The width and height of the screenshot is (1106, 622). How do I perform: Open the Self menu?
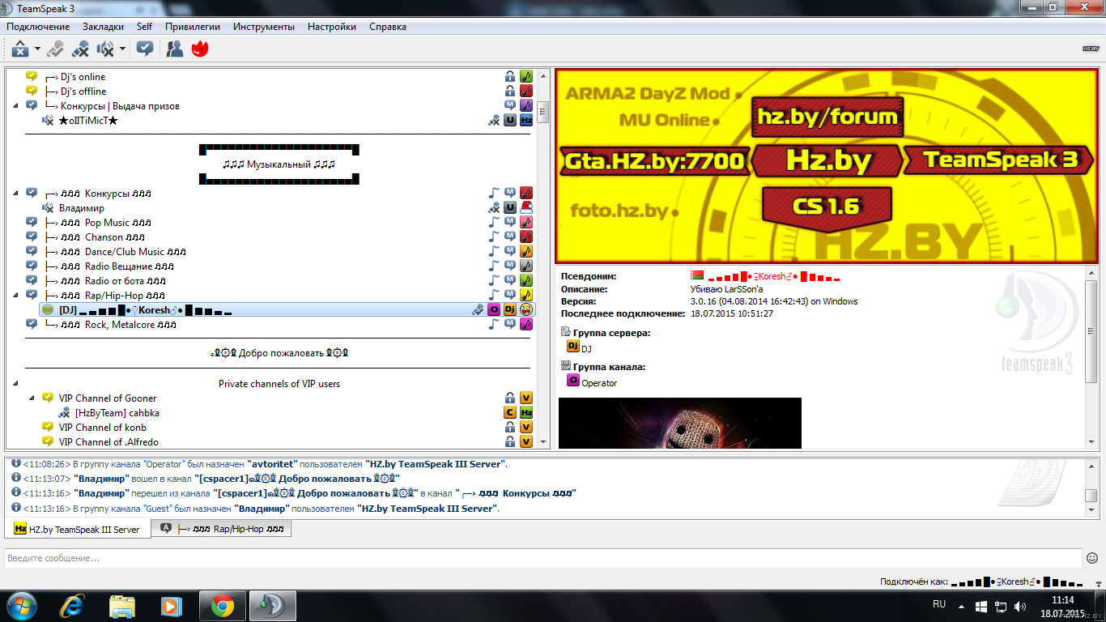click(144, 27)
